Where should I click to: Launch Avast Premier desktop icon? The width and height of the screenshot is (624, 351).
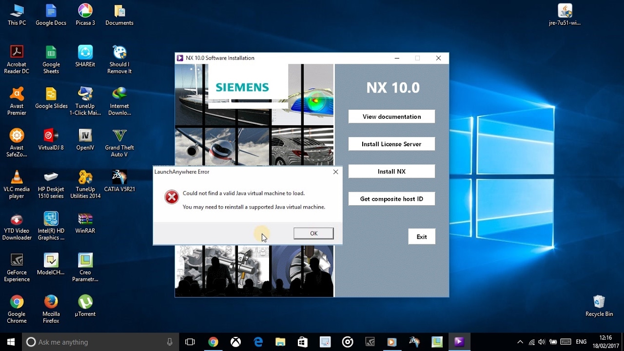tap(17, 101)
